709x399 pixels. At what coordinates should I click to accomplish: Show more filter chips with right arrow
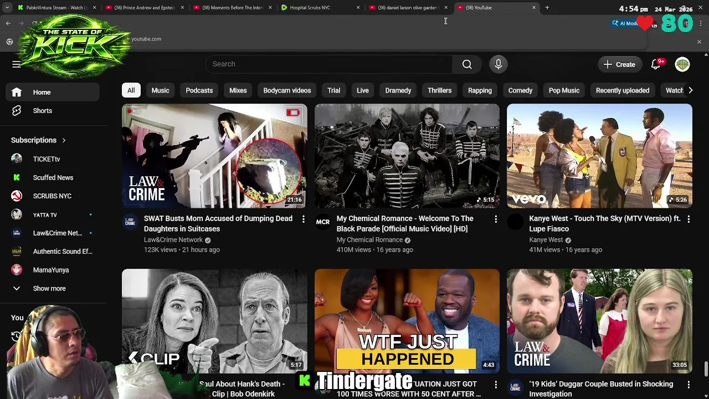coord(690,90)
